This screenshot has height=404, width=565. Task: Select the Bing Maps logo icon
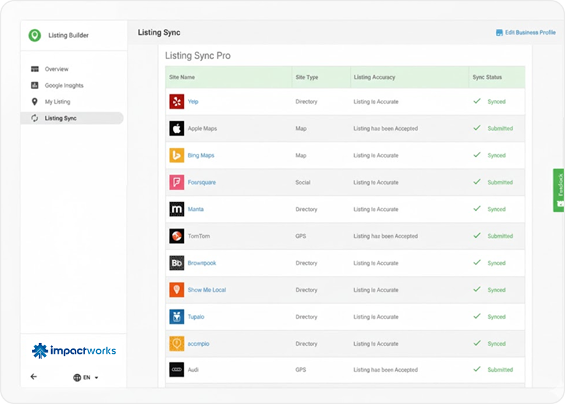(x=177, y=155)
